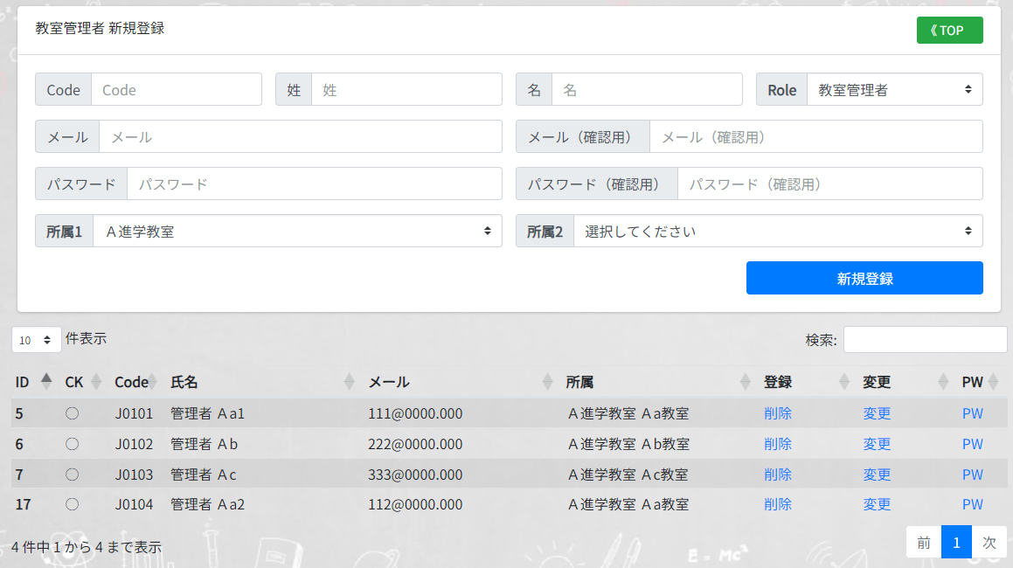Image resolution: width=1013 pixels, height=568 pixels.
Task: Select the CK radio for 管理者 Ａc
Action: [x=72, y=474]
